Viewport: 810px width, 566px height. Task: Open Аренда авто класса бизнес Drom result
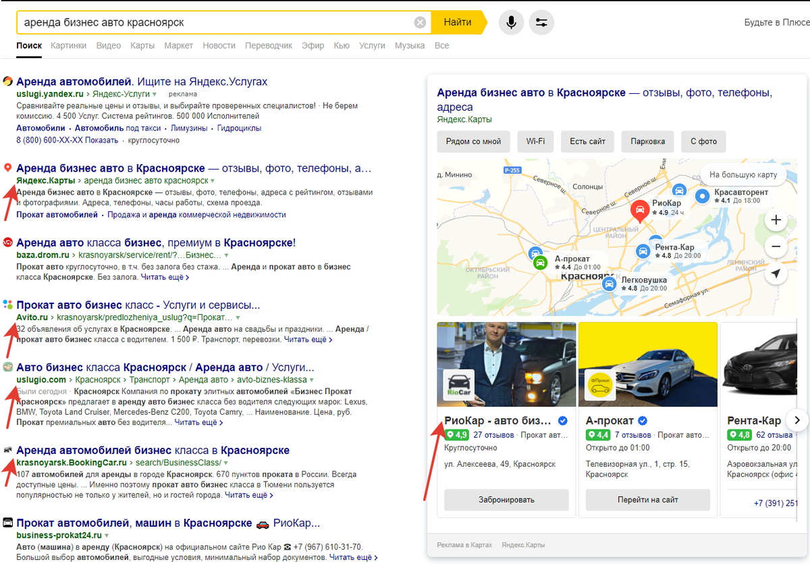(x=156, y=242)
